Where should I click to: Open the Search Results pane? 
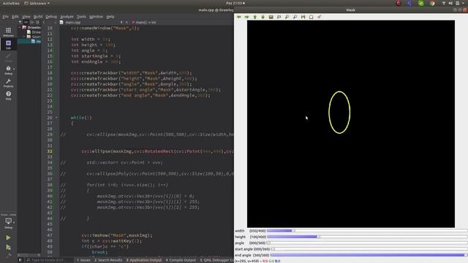(108, 260)
